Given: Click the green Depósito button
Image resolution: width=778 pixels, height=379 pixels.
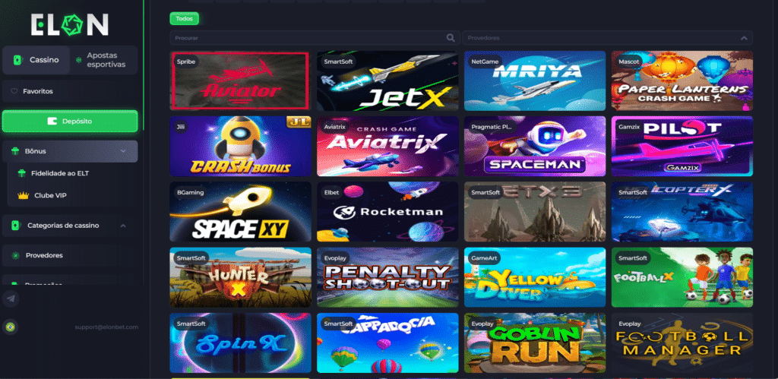Looking at the screenshot, I should click(x=70, y=121).
